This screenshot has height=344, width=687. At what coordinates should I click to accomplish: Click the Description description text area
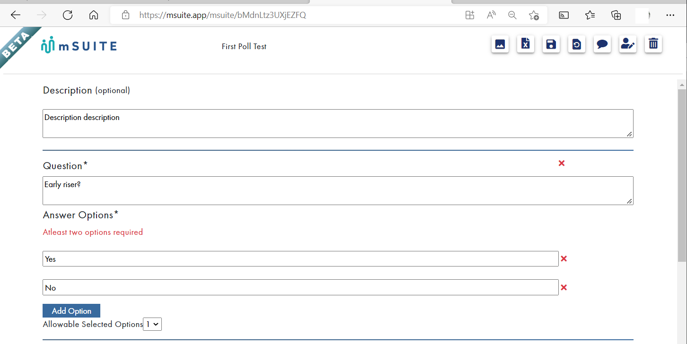click(x=338, y=123)
